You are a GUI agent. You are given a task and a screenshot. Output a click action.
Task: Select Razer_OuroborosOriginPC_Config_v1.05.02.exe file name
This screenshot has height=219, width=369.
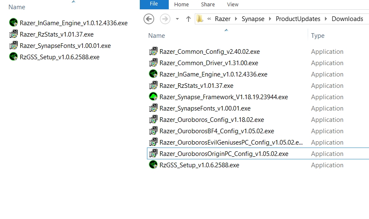(x=224, y=154)
